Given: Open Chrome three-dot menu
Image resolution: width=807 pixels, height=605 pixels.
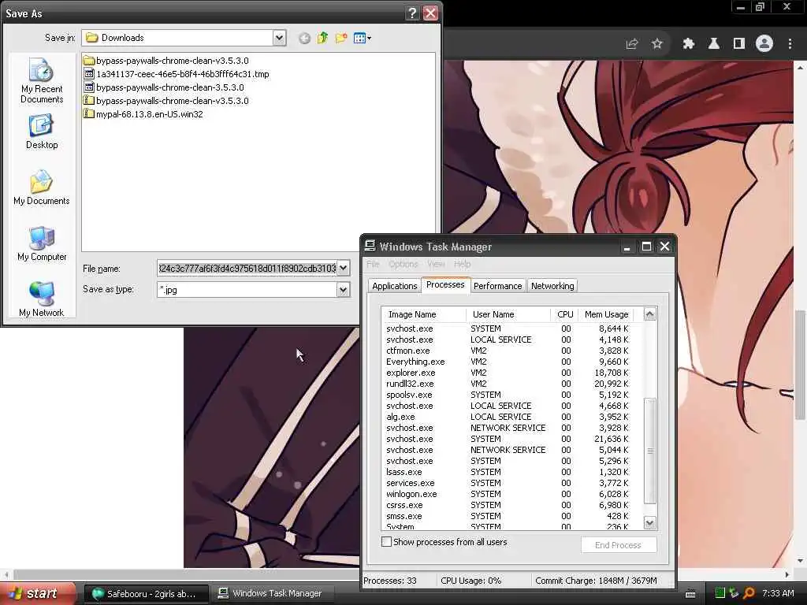Looking at the screenshot, I should coord(790,44).
